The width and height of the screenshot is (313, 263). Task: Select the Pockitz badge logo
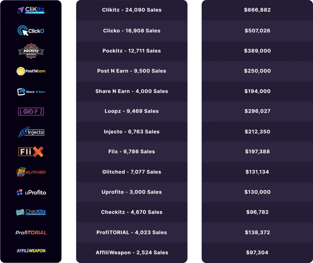pyautogui.click(x=31, y=51)
